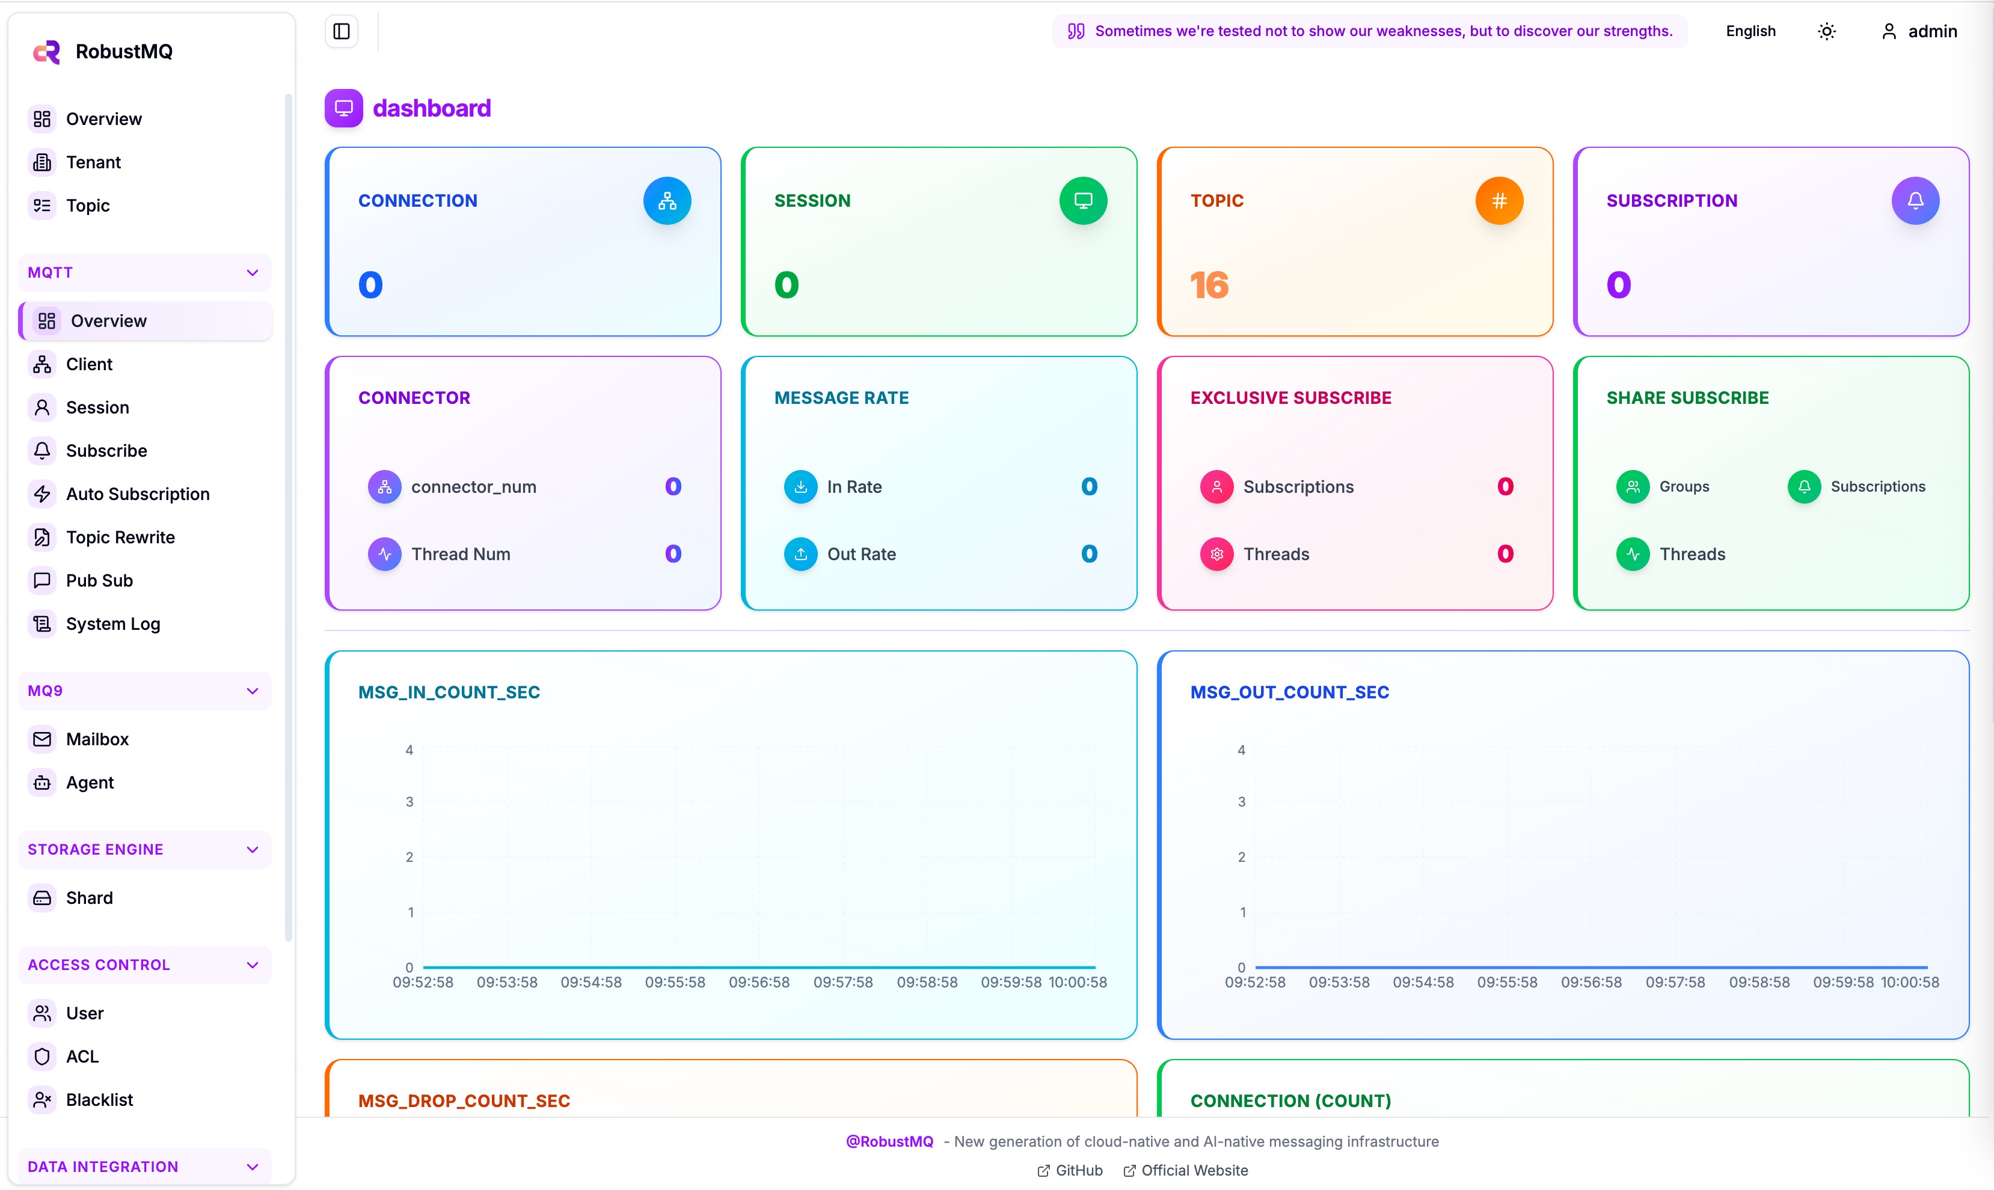Viewport: 1994px width, 1190px height.
Task: Open the Tenant page
Action: (144, 162)
